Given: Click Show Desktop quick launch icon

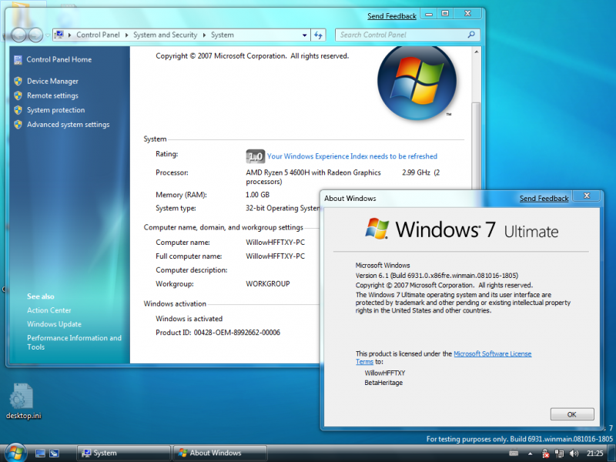Looking at the screenshot, I should [40, 454].
